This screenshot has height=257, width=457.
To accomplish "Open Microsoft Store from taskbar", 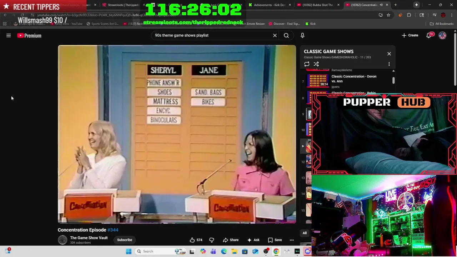I will pos(245,251).
